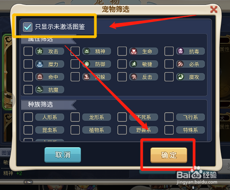This screenshot has width=230, height=190.
Task: Tick the 人形系 race checkbox
Action: click(x=28, y=117)
